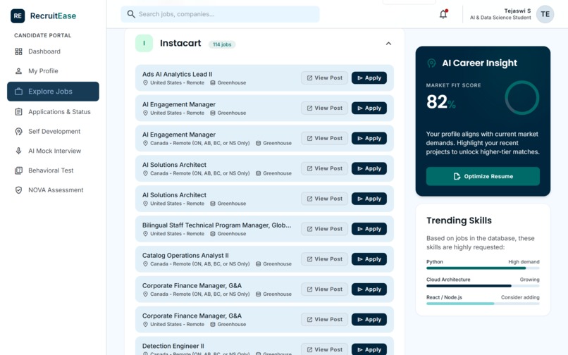View Post for Bilingual Staff Technical Program Manager
The width and height of the screenshot is (568, 355).
[325, 229]
